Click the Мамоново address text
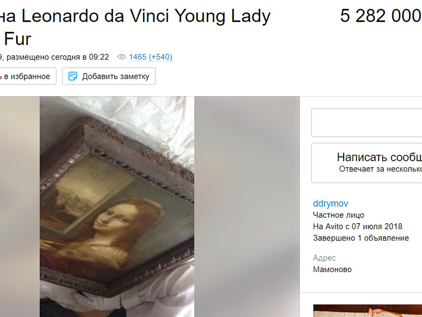The image size is (422, 317). (332, 269)
